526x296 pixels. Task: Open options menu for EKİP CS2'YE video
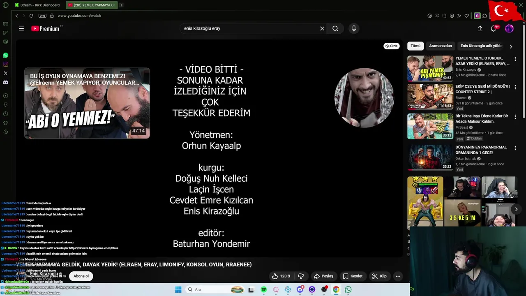tap(515, 87)
